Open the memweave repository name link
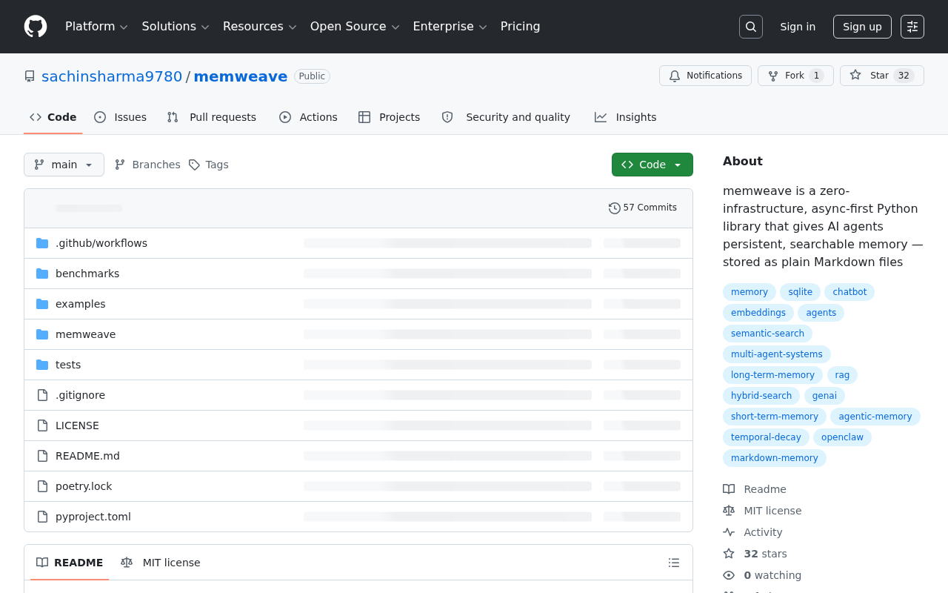This screenshot has height=593, width=948. [x=241, y=76]
